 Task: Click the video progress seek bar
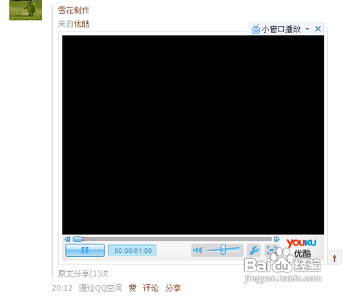pos(172,239)
